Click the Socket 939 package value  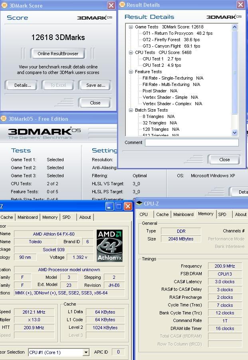54,250
